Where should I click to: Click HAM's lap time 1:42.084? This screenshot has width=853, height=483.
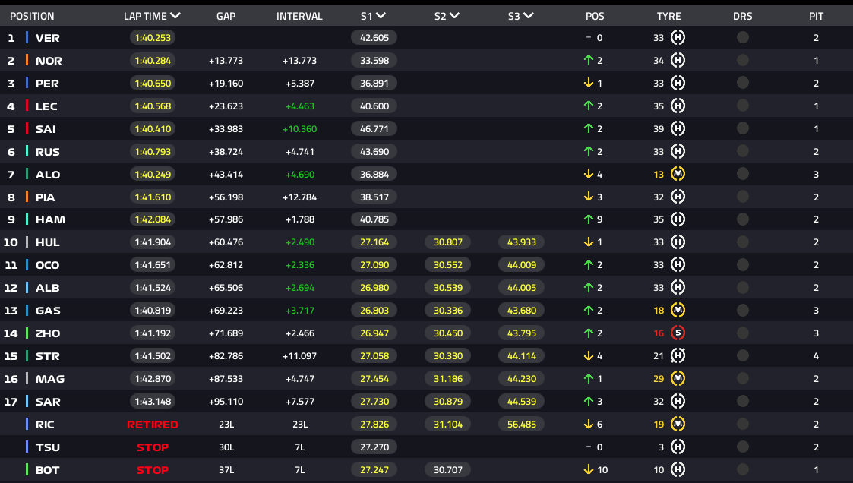point(152,219)
